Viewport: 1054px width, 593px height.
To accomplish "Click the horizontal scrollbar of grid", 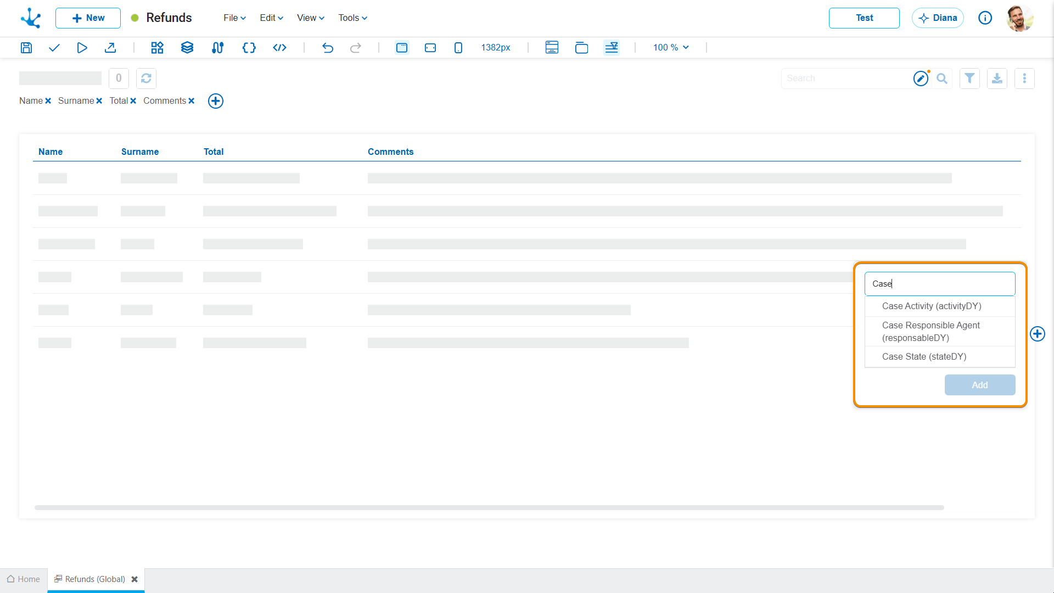I will click(x=489, y=508).
